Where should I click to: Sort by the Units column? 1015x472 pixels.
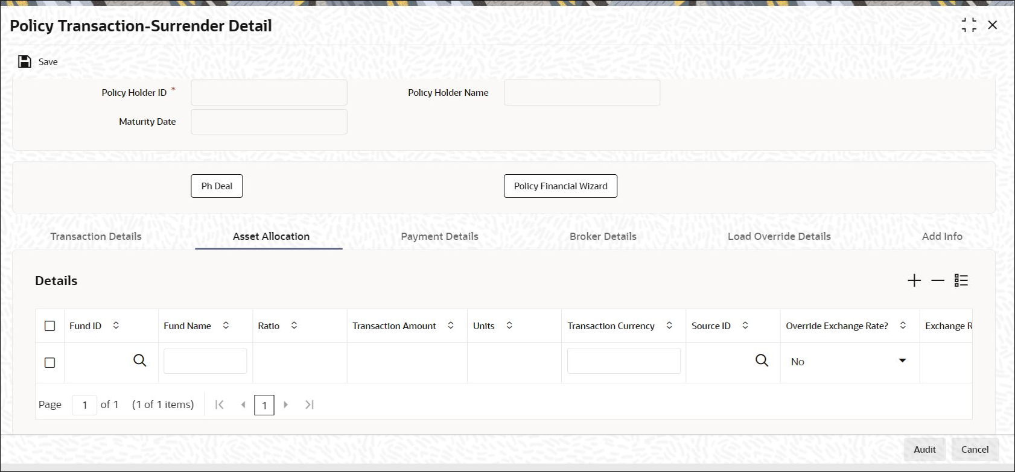509,326
